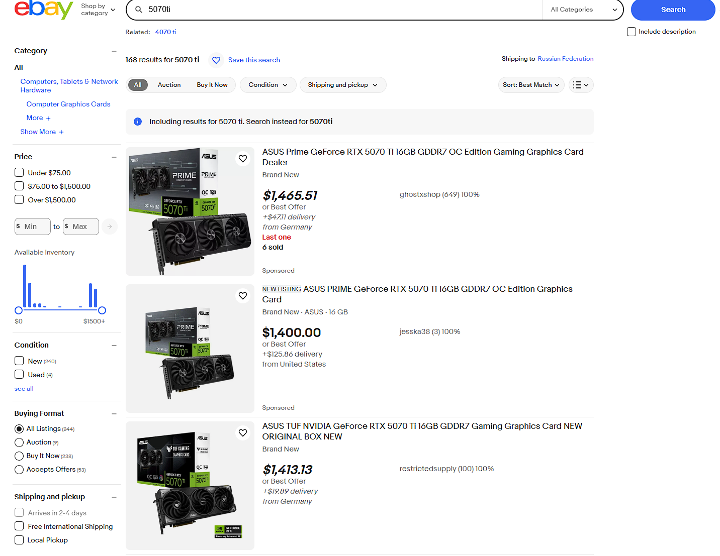Watchlist heart on ASUS Prime $1,465.51 listing
Screen dimensions: 720x556
[x=243, y=159]
